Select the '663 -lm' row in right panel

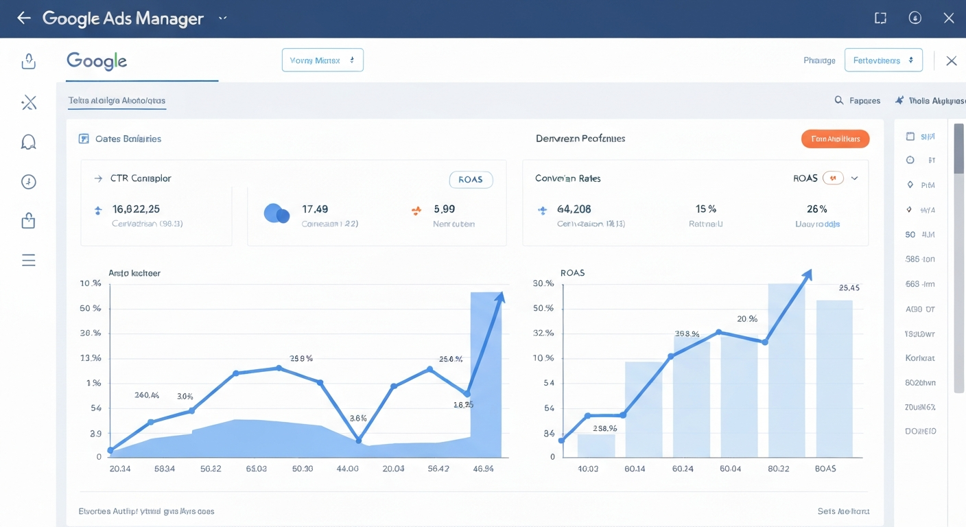[921, 284]
